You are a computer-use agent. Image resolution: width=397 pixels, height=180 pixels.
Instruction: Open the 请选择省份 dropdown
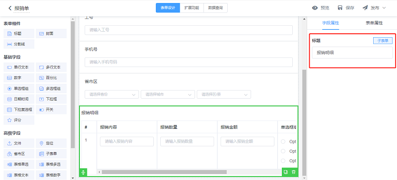click(x=112, y=94)
